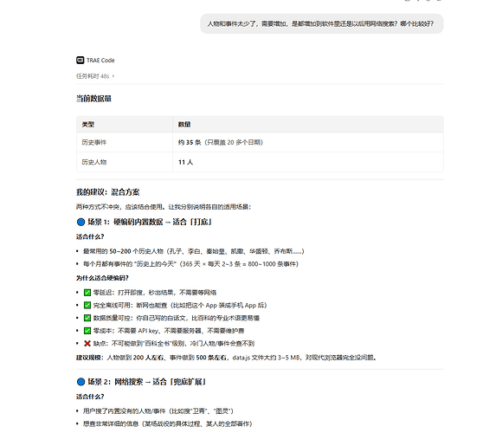Click the blue circle icon beside 场景 2

pos(80,382)
